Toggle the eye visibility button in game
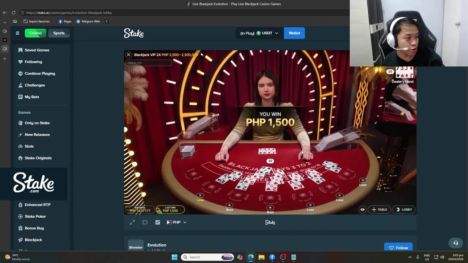Screen dimensions: 468x263 coord(362,210)
